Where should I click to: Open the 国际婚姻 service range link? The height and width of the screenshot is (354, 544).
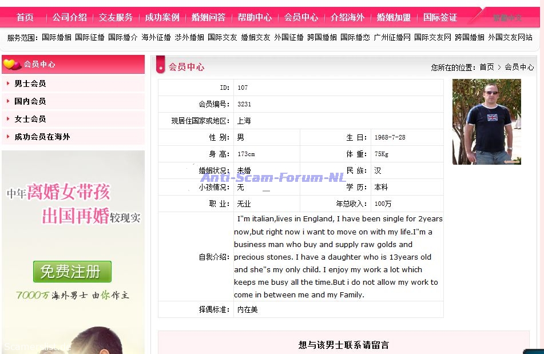point(57,37)
